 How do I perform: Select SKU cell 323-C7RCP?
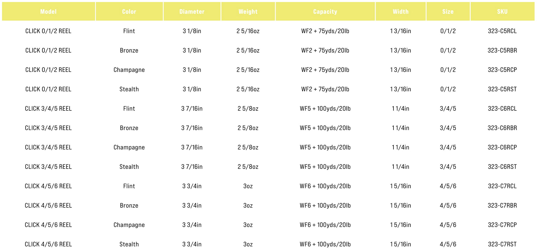(502, 225)
